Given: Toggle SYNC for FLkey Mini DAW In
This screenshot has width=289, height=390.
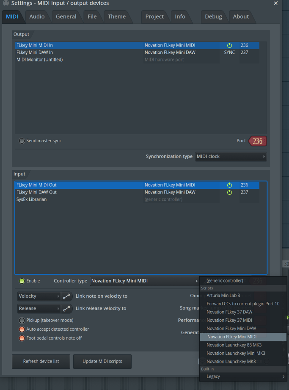Looking at the screenshot, I should click(229, 53).
